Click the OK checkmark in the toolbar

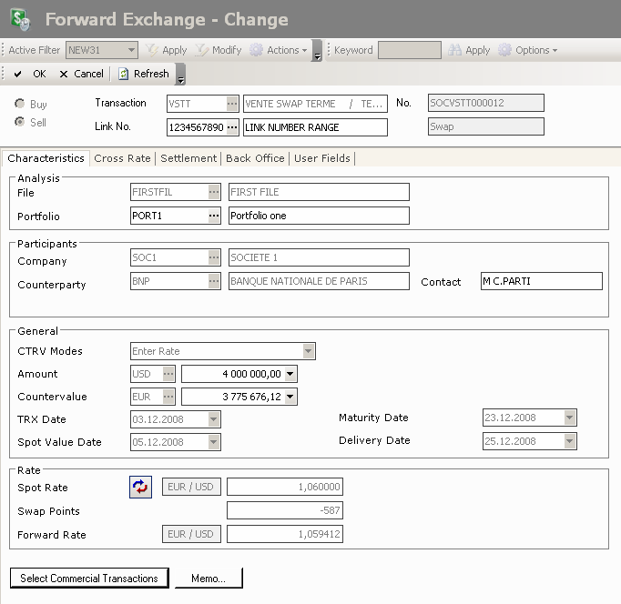pyautogui.click(x=18, y=74)
